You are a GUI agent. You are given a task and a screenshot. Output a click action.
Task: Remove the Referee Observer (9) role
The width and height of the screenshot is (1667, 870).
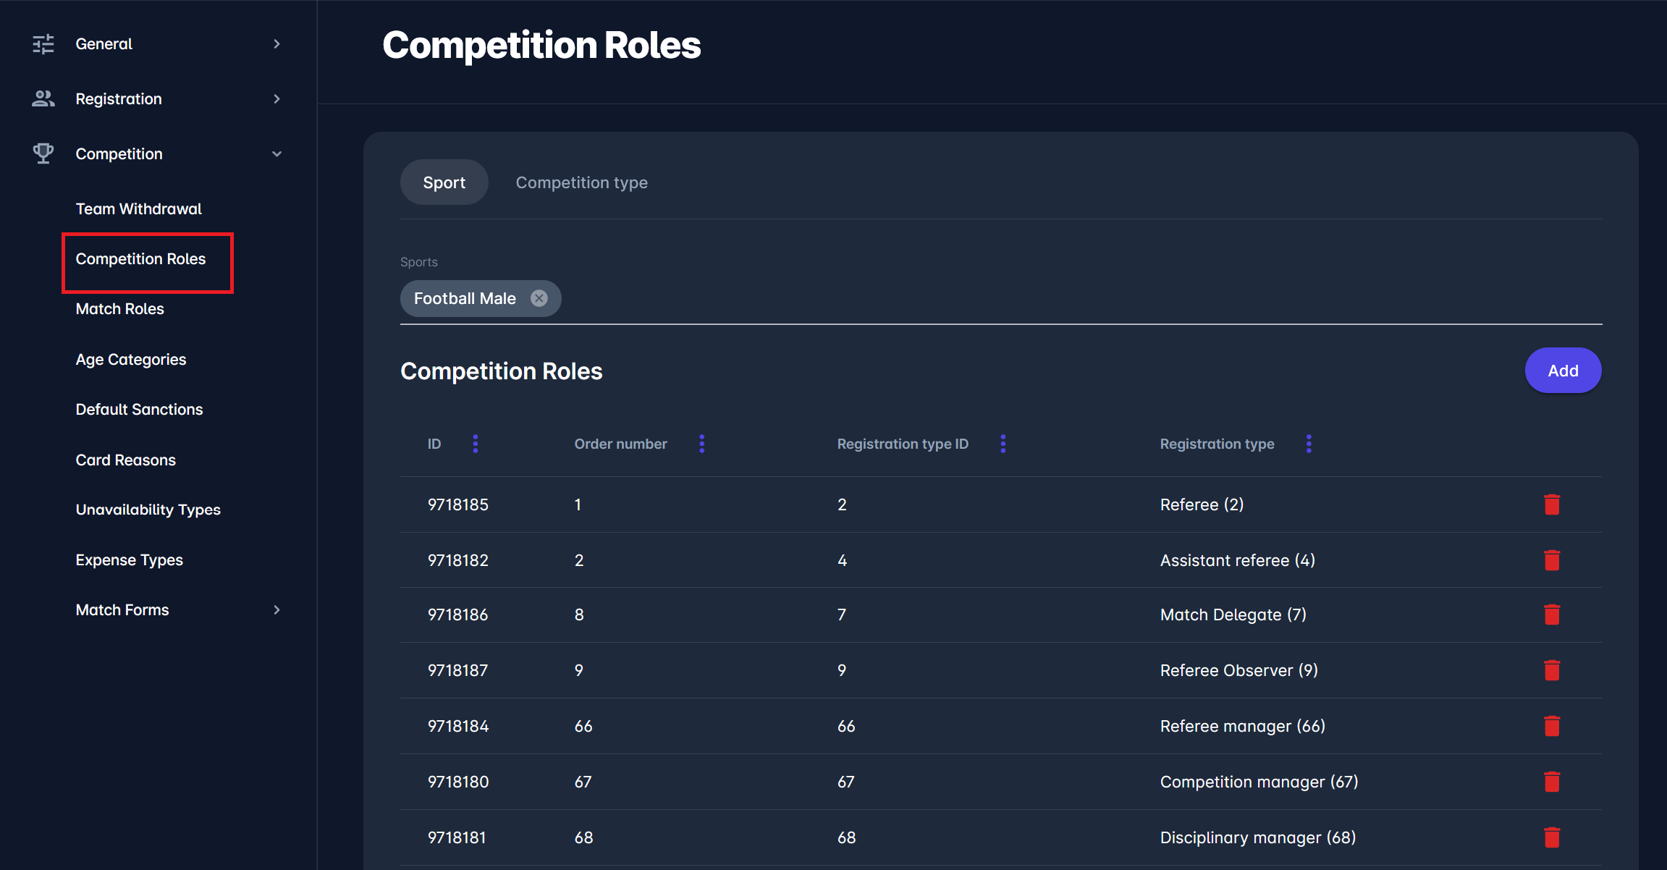pos(1551,670)
